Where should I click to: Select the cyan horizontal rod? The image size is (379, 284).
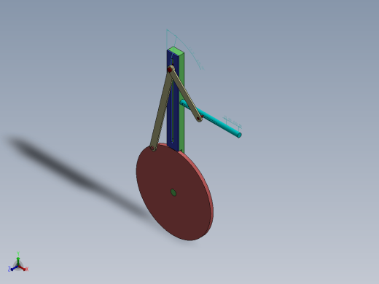tap(221, 125)
